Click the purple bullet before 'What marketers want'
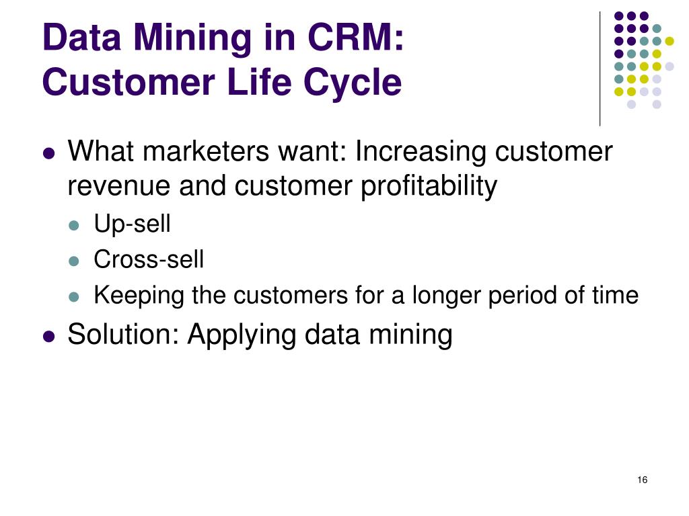This screenshot has width=689, height=516. [x=49, y=154]
